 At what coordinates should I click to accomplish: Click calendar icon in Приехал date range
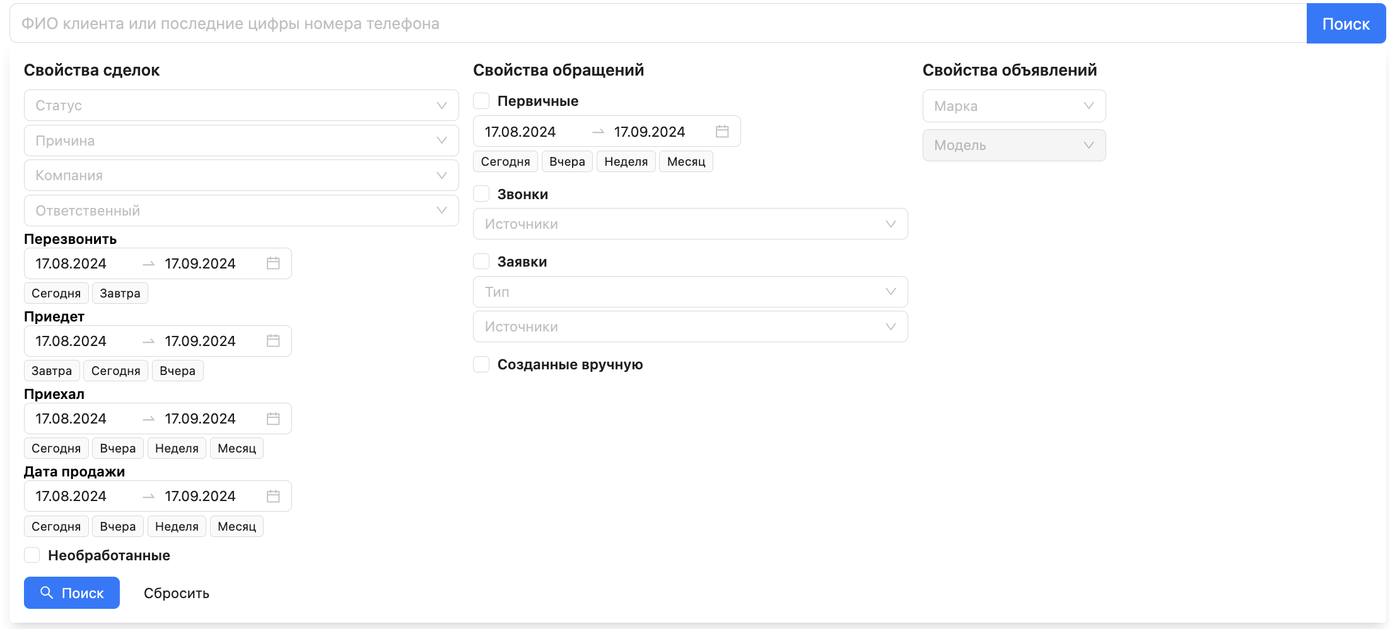pyautogui.click(x=272, y=418)
